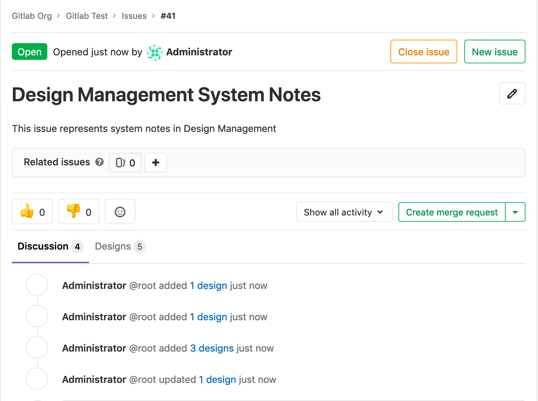
Task: Click the linked issues counter showing 0
Action: coord(125,163)
